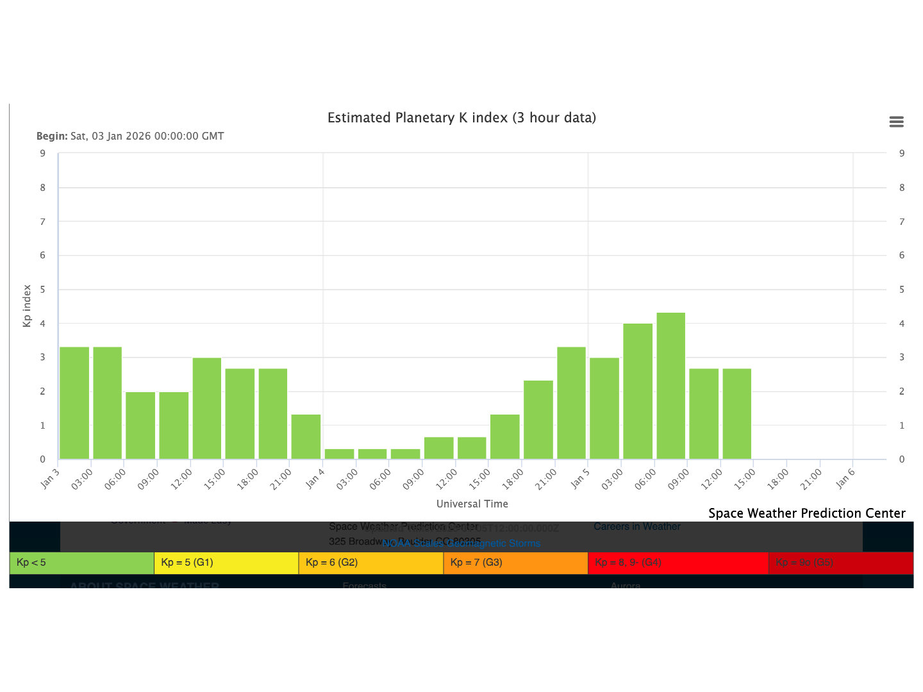Select the dark red Kp = 9o (G5) swatch
The height and width of the screenshot is (692, 923).
click(840, 563)
